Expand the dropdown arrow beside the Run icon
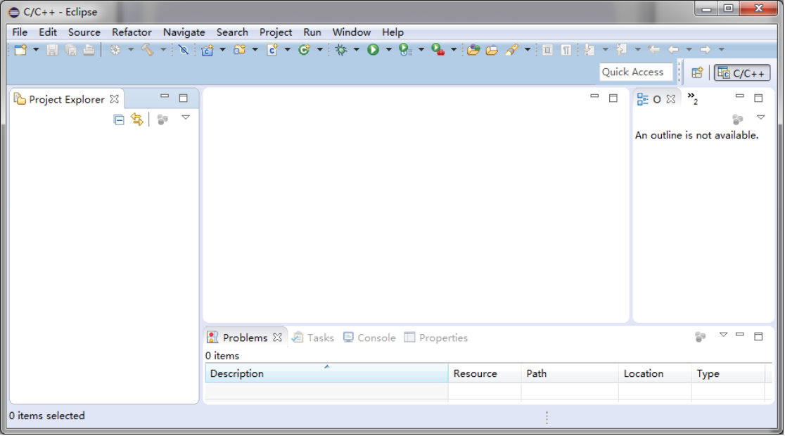This screenshot has width=785, height=436. point(388,50)
